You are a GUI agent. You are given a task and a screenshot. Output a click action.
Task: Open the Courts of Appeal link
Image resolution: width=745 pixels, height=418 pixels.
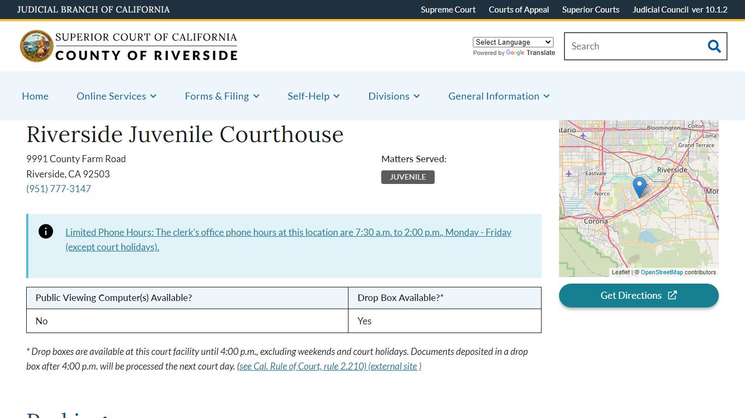coord(519,9)
